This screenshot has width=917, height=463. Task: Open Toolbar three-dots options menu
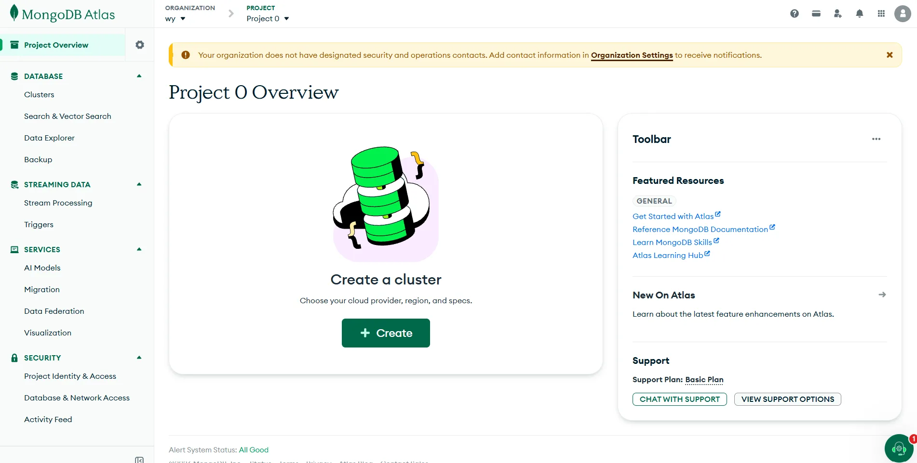(877, 139)
